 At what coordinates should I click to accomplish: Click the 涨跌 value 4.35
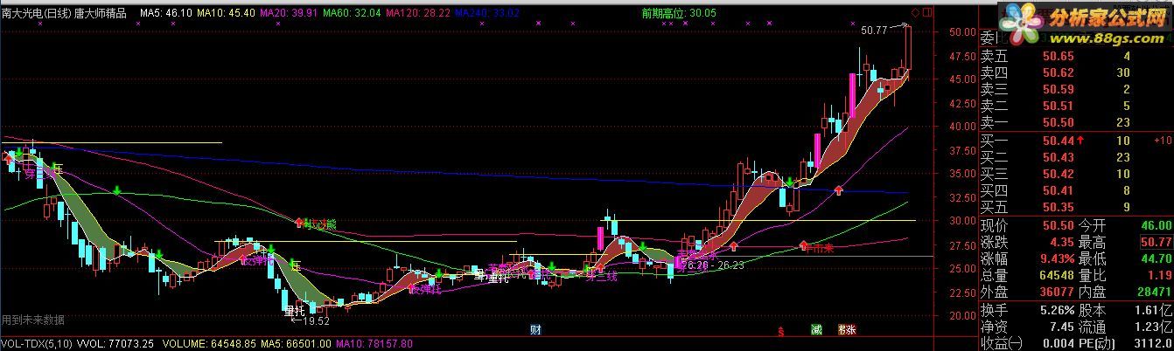pyautogui.click(x=1061, y=242)
